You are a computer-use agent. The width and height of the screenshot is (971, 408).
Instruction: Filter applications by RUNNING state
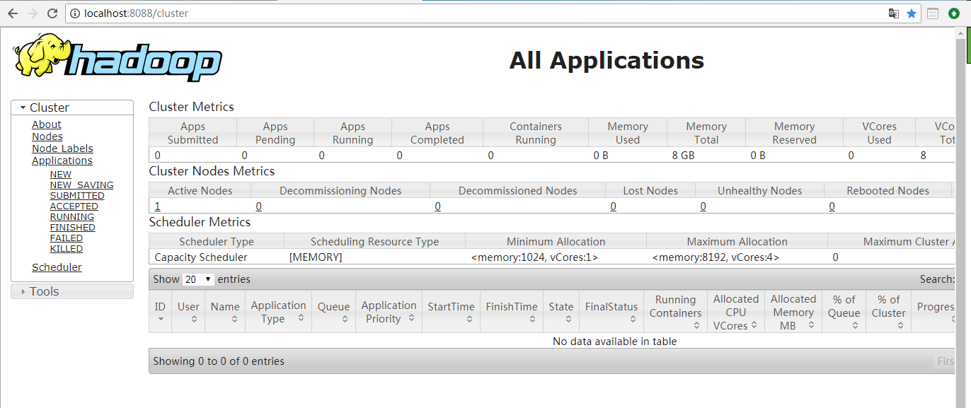point(72,217)
